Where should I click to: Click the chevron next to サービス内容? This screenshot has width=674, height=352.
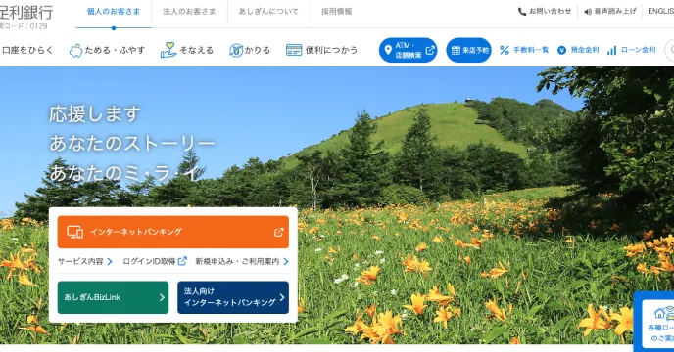110,261
